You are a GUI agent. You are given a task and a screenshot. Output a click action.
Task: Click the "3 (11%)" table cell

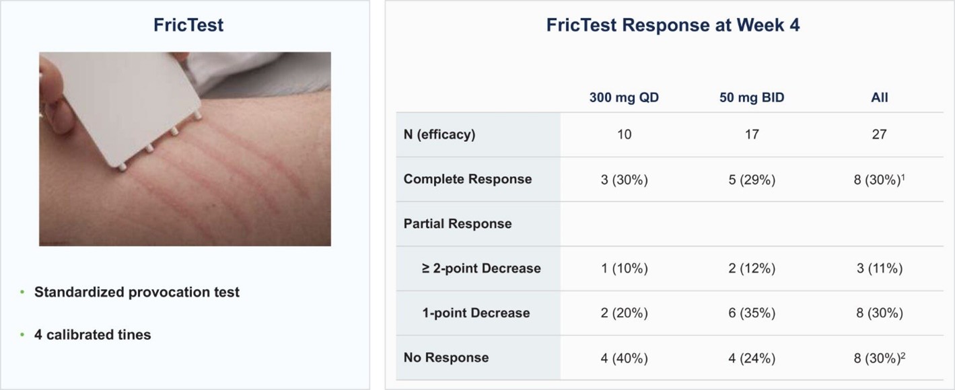click(x=879, y=269)
